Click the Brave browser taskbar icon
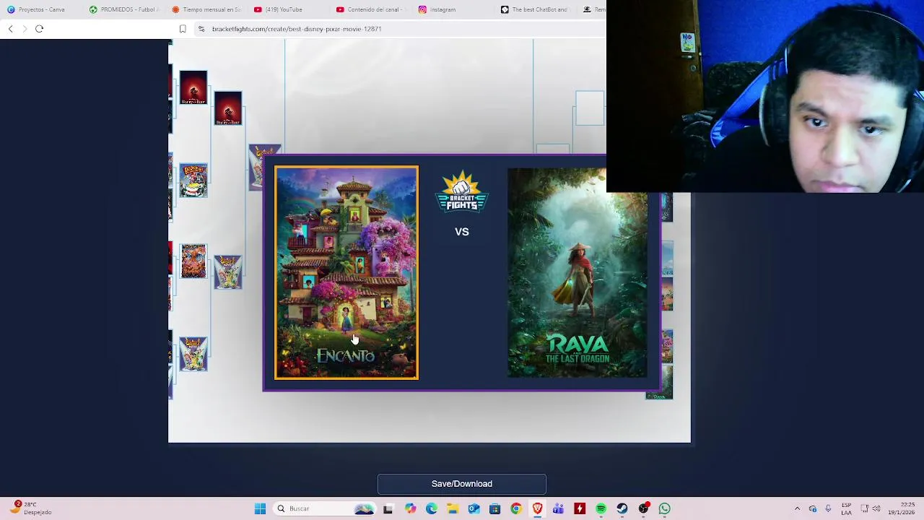 537,508
